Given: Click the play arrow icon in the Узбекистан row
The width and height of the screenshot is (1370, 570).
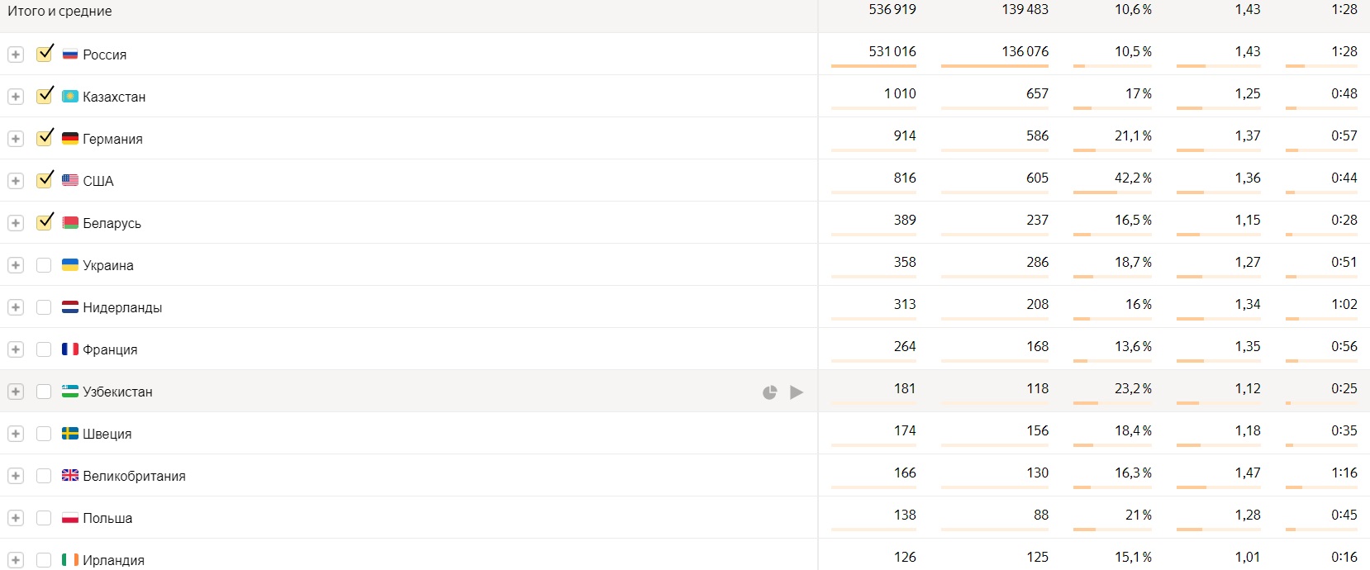Looking at the screenshot, I should pyautogui.click(x=797, y=392).
